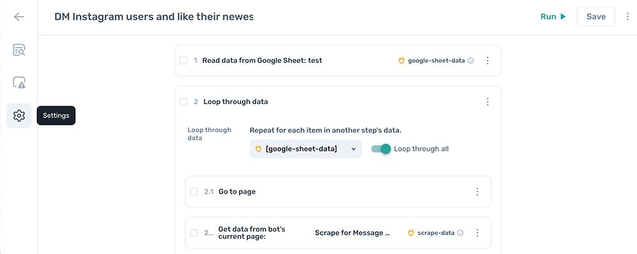Click info icon next to scrape-data
This screenshot has width=637, height=254.
point(461,233)
